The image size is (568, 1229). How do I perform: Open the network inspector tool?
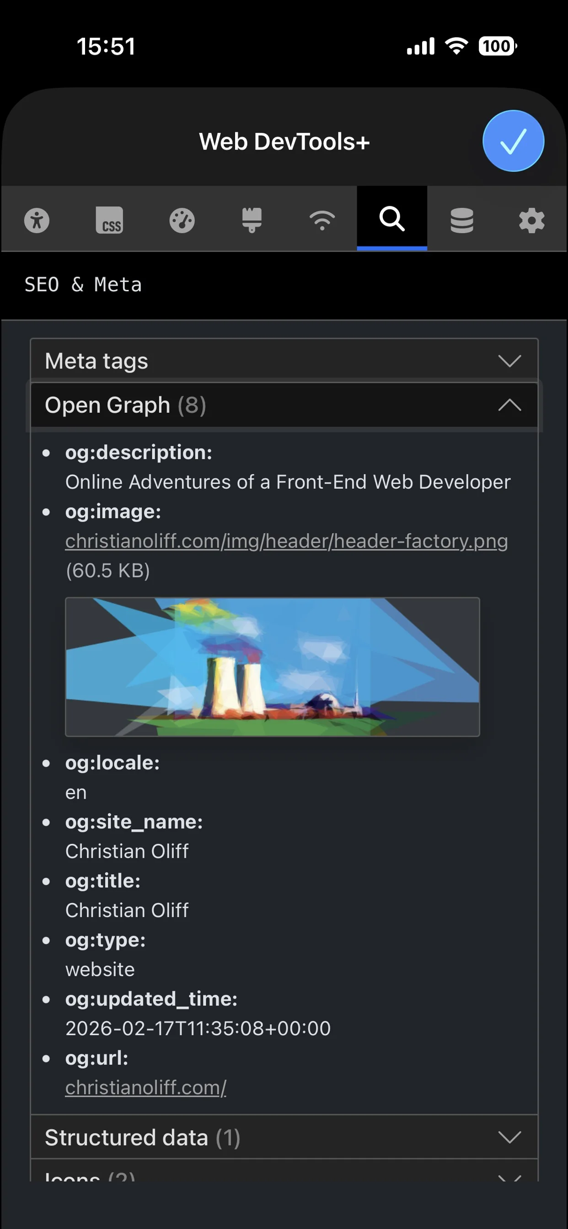[322, 220]
